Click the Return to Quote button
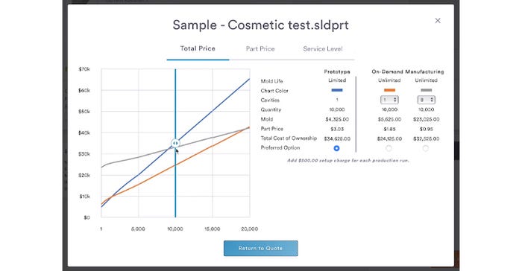Viewport: 522px width, 271px height. [x=261, y=249]
